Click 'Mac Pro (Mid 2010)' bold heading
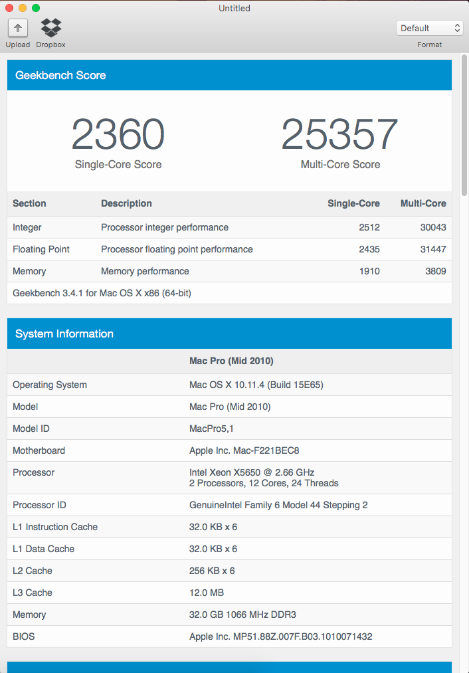Image resolution: width=469 pixels, height=673 pixels. click(231, 361)
